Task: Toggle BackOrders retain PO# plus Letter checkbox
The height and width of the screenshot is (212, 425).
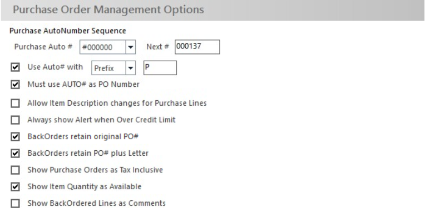Action: 15,154
